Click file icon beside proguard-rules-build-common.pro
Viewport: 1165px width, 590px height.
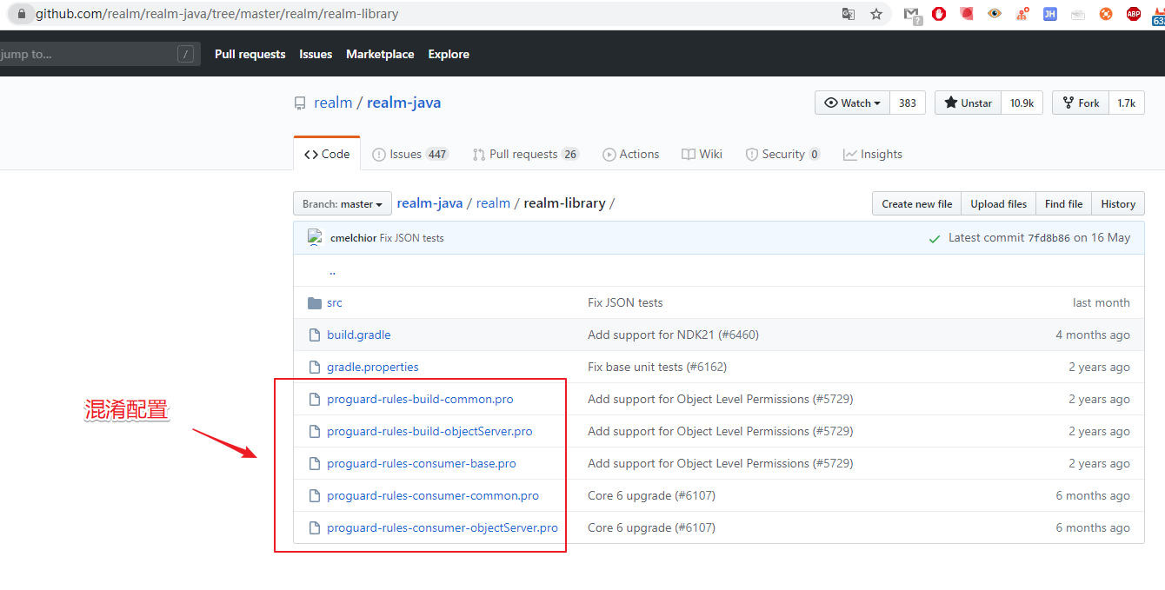click(x=315, y=400)
